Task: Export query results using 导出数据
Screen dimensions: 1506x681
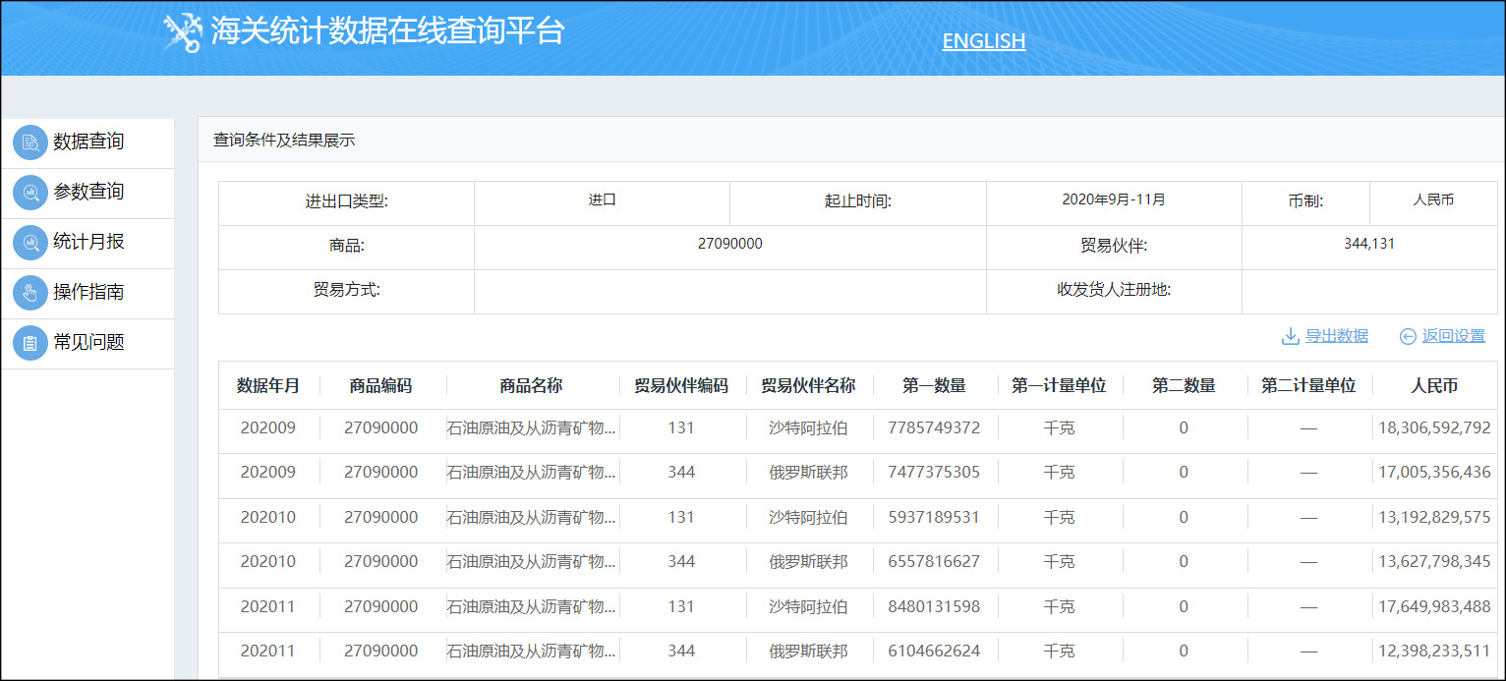Action: pyautogui.click(x=1335, y=335)
